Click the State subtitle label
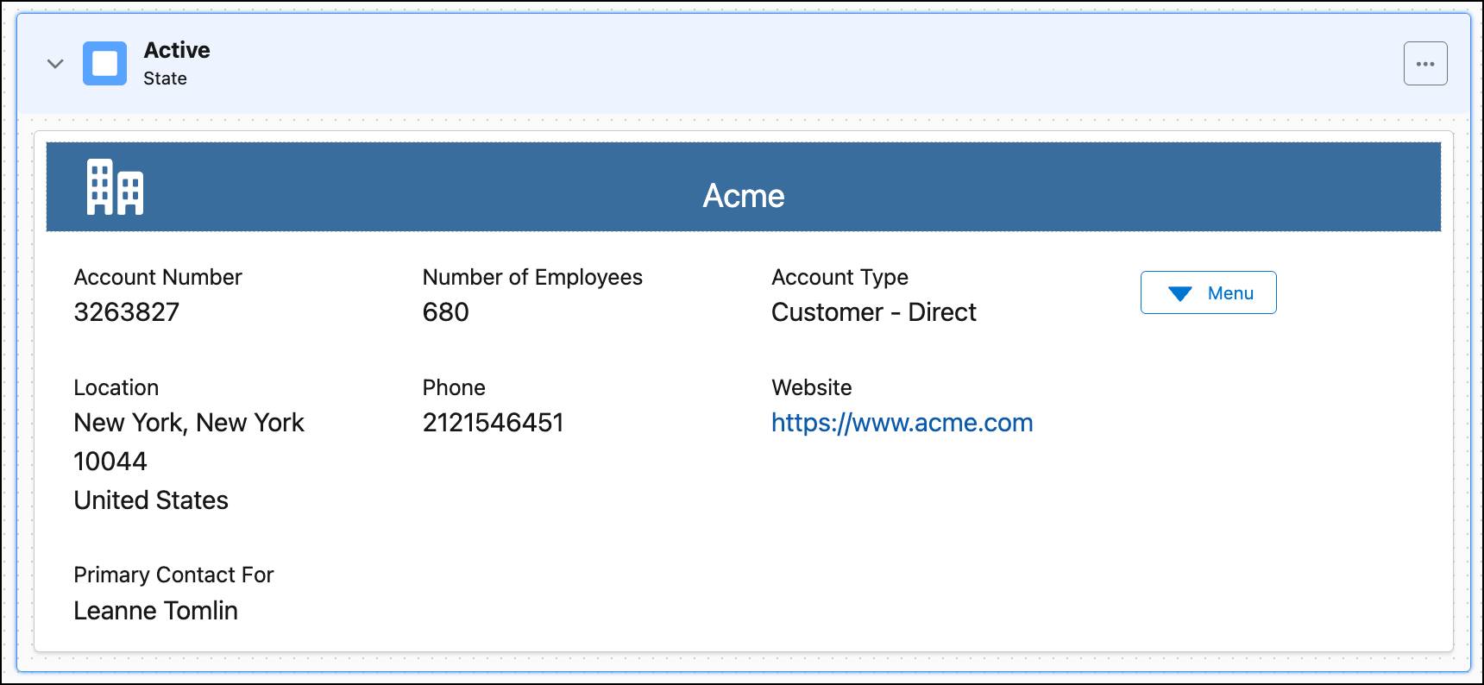This screenshot has height=685, width=1484. 165,79
